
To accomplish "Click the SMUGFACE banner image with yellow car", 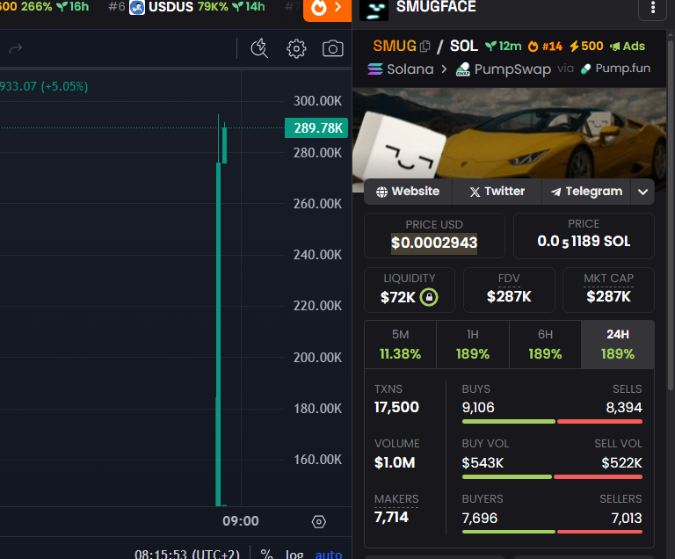I will [x=509, y=134].
